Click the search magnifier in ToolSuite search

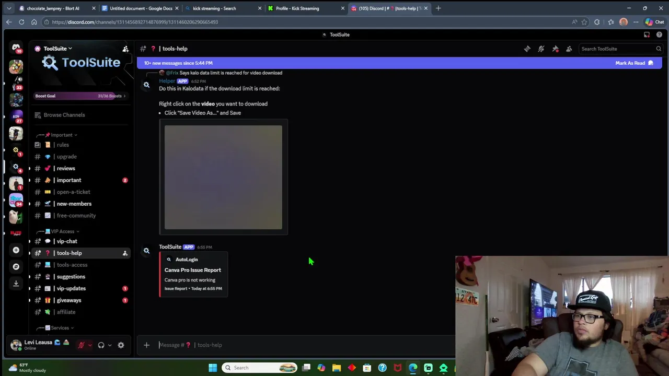pyautogui.click(x=659, y=49)
